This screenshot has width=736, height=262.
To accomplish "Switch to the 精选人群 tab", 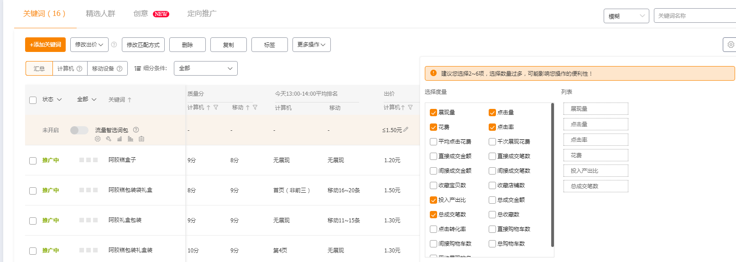I will pos(100,14).
